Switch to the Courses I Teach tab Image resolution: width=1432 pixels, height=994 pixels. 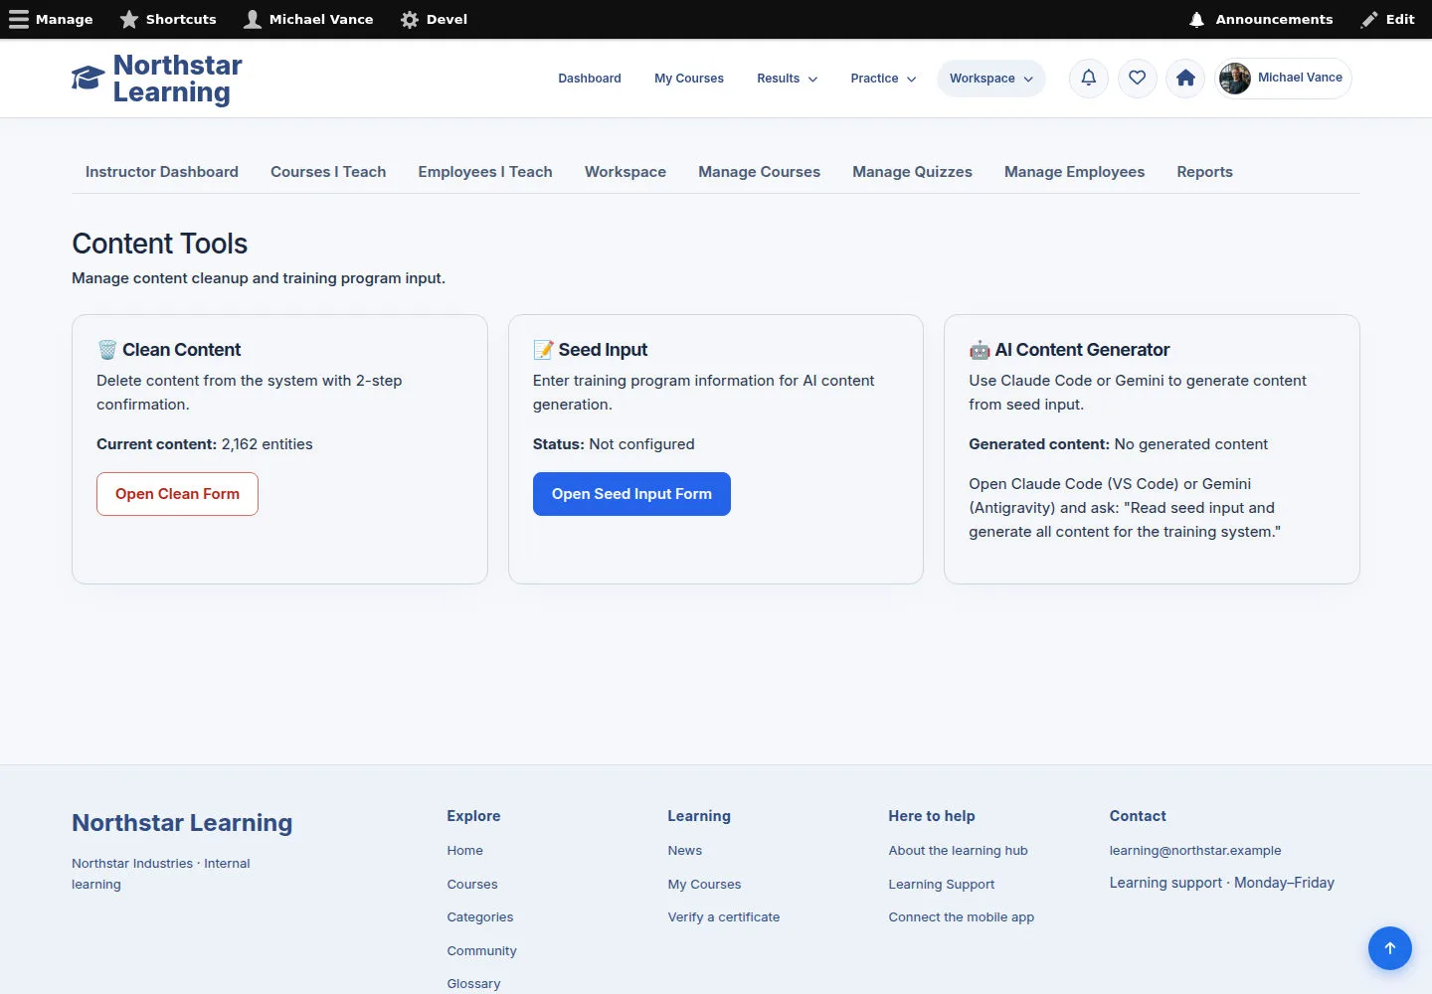[328, 172]
